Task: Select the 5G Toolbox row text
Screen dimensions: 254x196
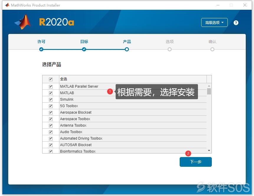Action: click(69, 106)
